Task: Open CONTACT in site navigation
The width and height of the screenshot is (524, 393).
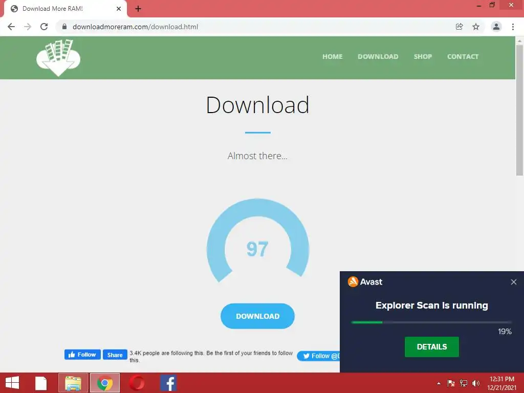Action: 463,56
